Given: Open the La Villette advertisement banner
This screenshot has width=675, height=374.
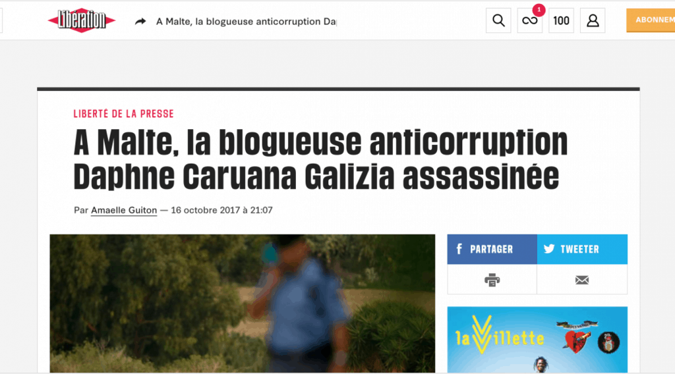Looking at the screenshot, I should click(537, 340).
